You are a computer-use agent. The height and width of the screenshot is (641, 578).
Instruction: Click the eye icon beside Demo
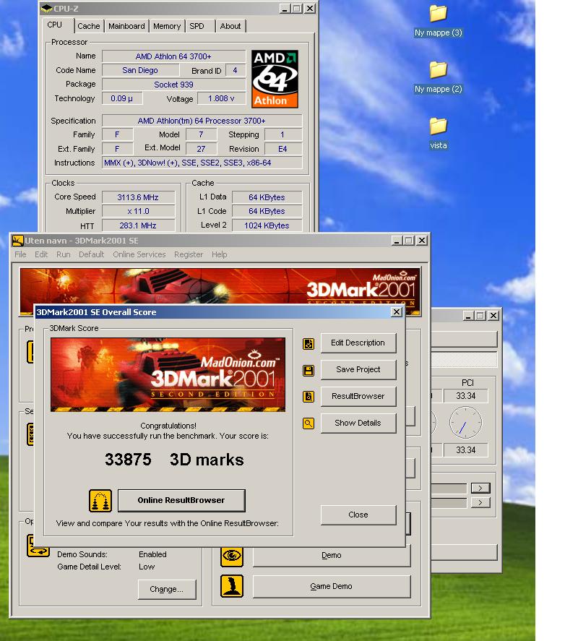click(x=232, y=556)
